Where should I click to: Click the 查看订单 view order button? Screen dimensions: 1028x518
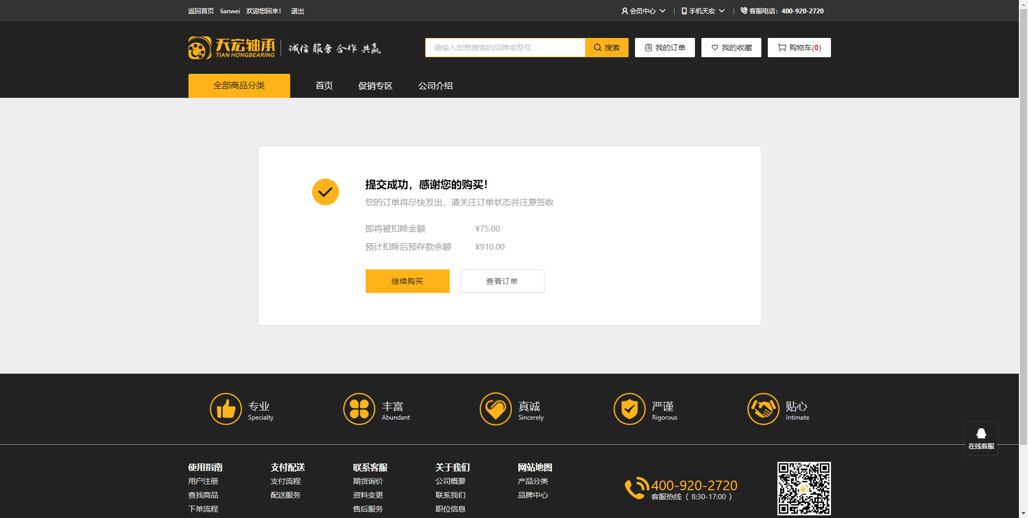click(502, 281)
